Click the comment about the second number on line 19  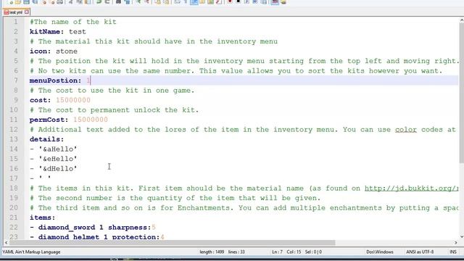click(x=175, y=198)
